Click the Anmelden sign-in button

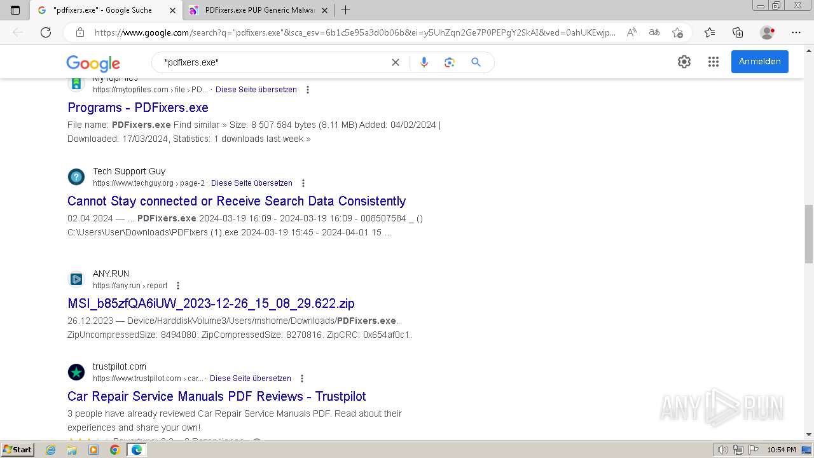coord(760,62)
